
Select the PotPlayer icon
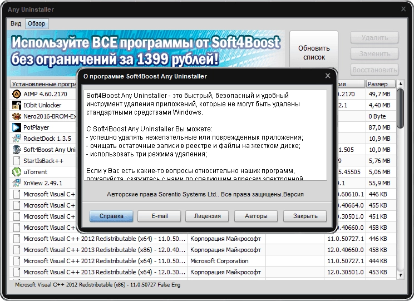coord(17,127)
